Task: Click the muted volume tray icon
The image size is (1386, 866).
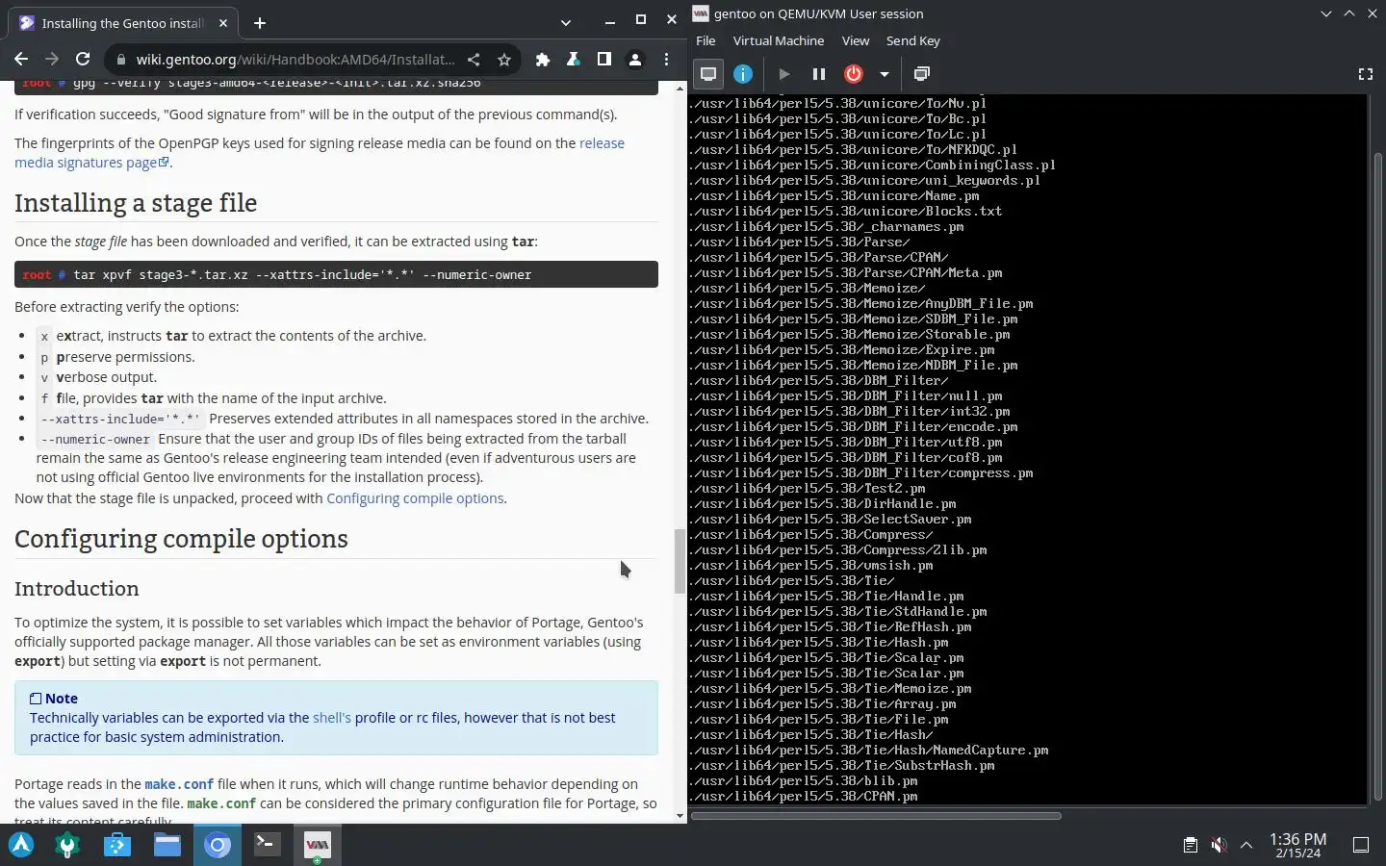Action: pyautogui.click(x=1219, y=845)
